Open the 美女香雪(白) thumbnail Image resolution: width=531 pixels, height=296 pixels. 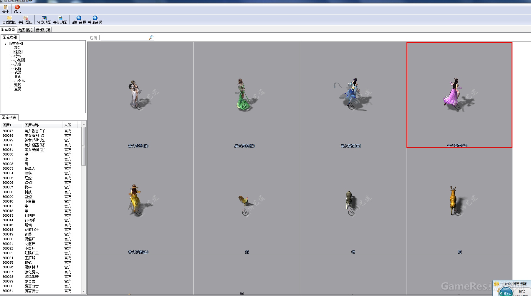(x=140, y=95)
